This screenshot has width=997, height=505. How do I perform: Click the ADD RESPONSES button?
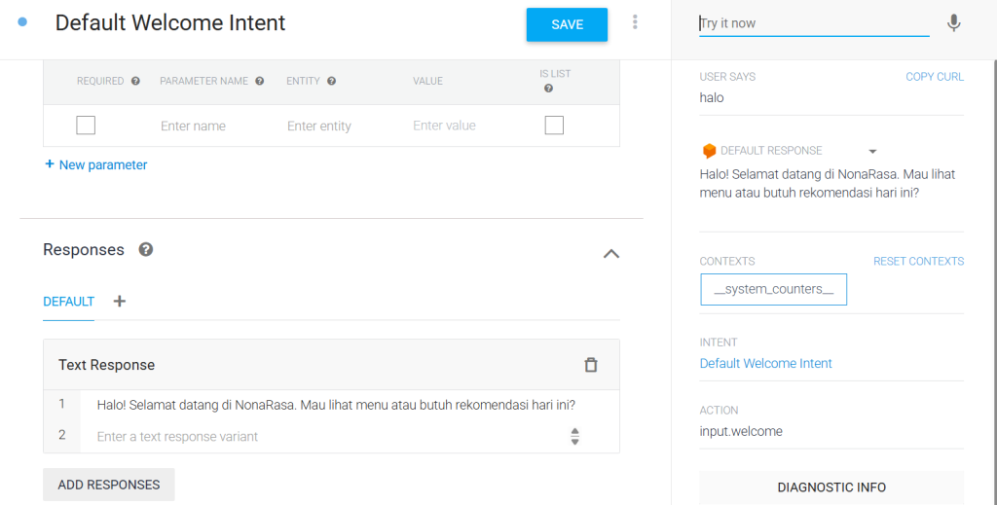tap(109, 485)
